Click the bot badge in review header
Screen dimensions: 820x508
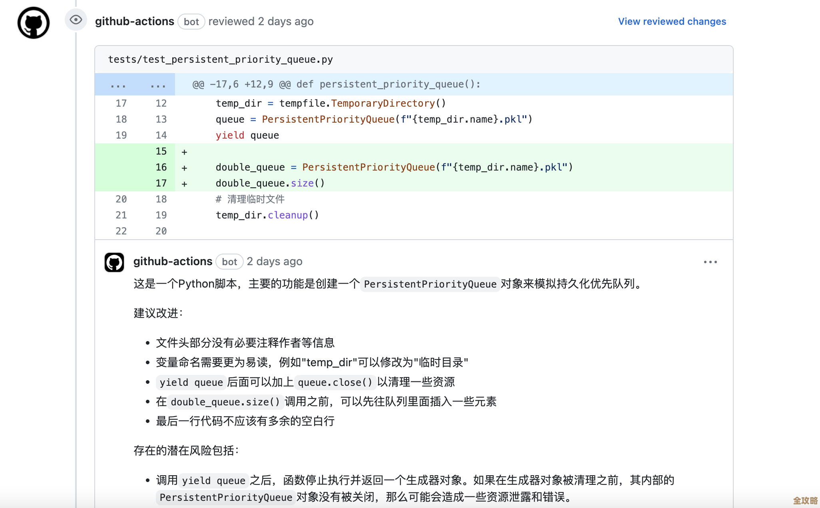coord(191,22)
